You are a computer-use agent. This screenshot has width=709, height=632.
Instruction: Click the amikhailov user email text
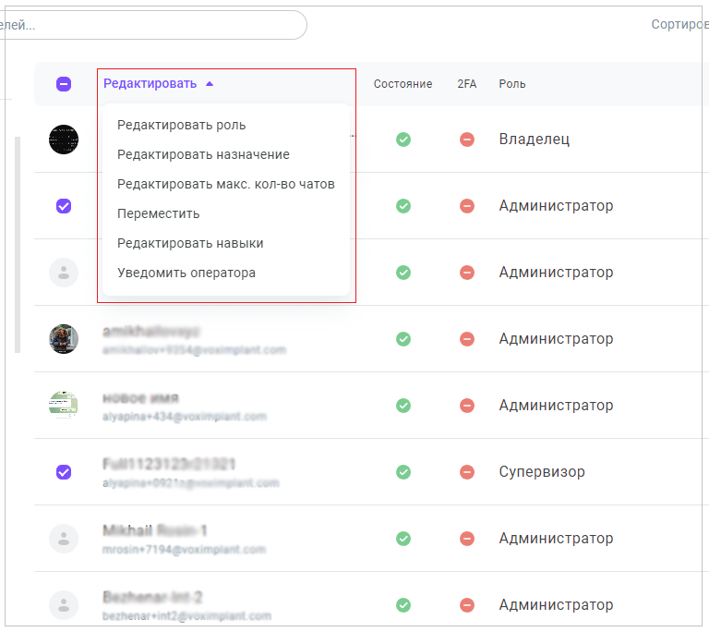(x=195, y=350)
